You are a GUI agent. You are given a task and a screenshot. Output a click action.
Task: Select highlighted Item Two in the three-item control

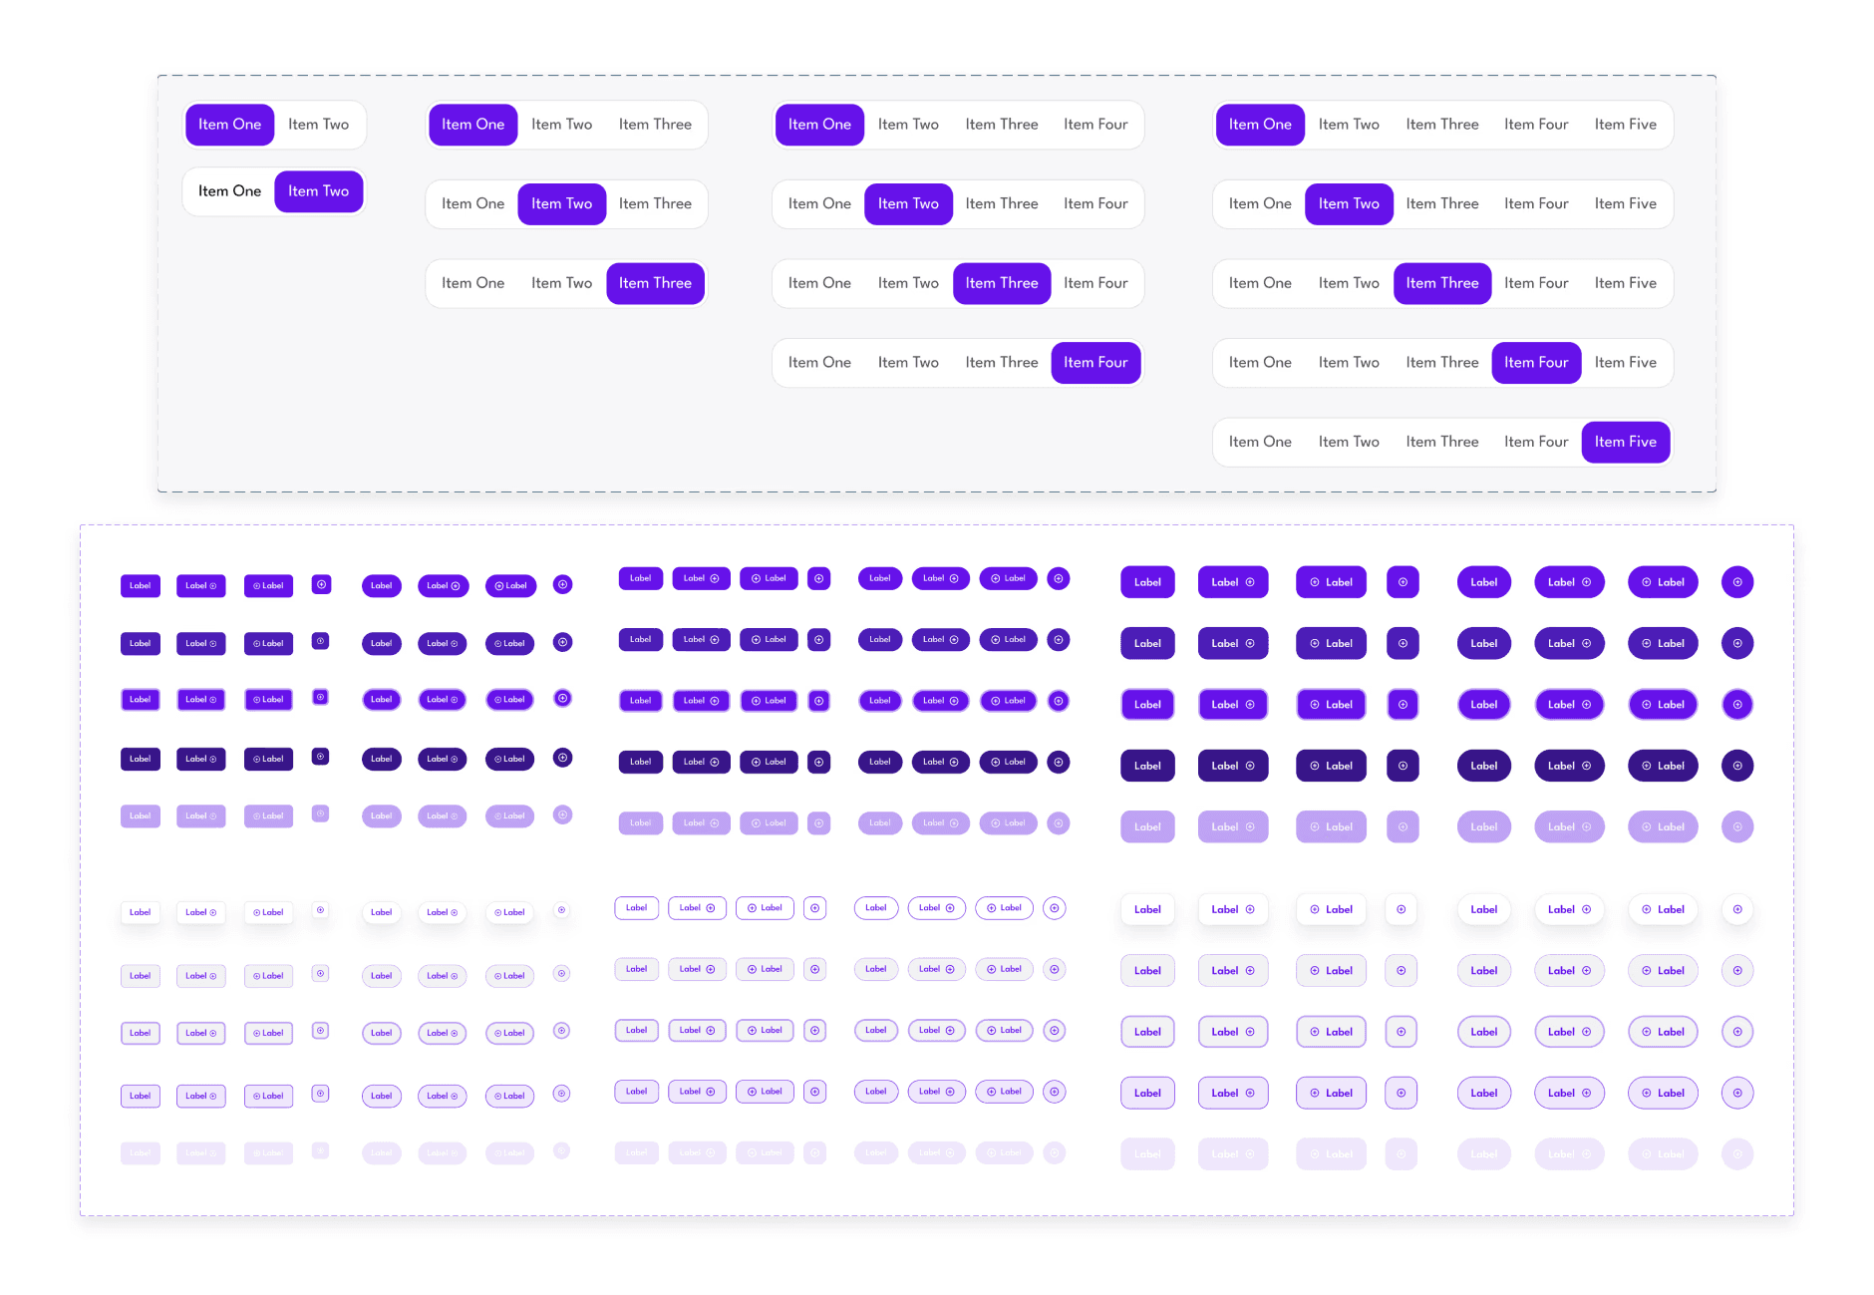click(x=561, y=203)
